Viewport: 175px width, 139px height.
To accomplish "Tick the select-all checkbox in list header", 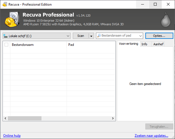I will click(6, 45).
